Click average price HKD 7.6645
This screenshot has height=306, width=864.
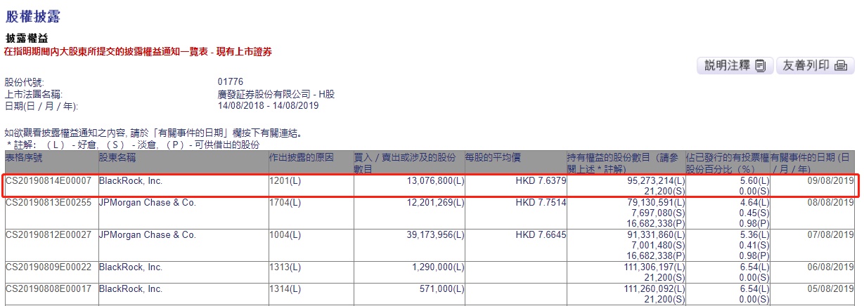(541, 235)
